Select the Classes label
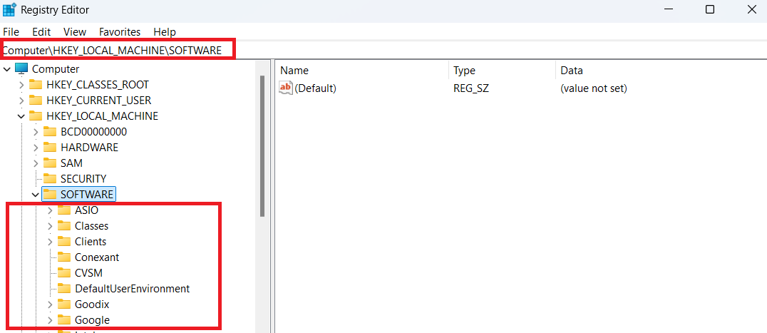Image resolution: width=767 pixels, height=333 pixels. 91,227
